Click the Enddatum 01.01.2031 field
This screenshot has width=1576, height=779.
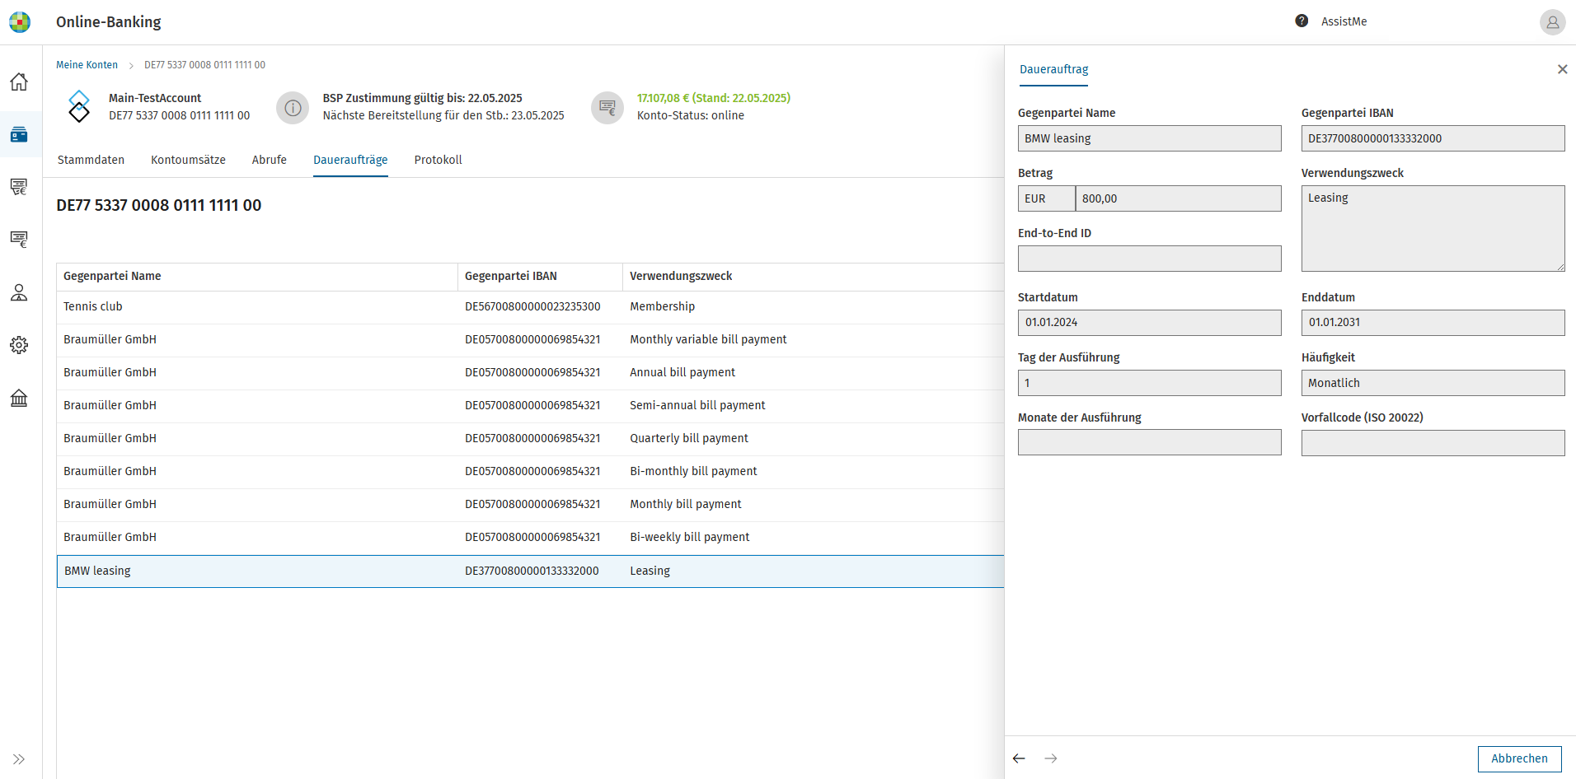1433,323
